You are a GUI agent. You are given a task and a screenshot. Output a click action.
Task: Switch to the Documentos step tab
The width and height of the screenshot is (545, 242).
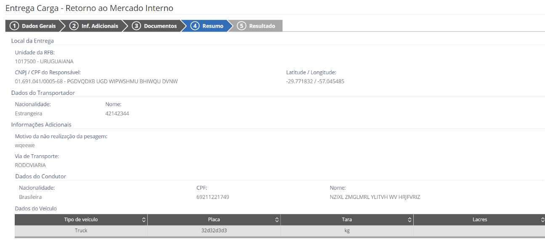click(155, 26)
